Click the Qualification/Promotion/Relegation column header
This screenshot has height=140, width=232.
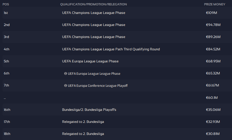(93, 4)
